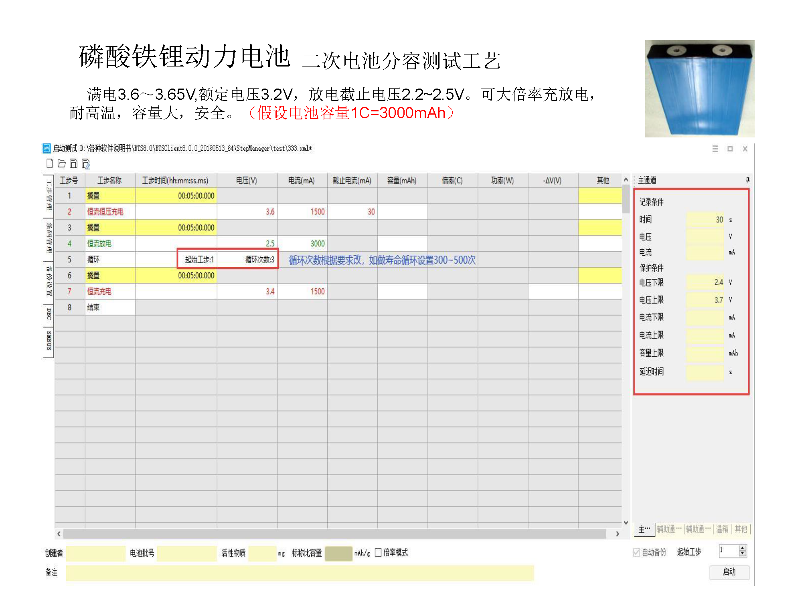Image resolution: width=802 pixels, height=601 pixels.
Task: Click the Save icon in the toolbar
Action: (x=73, y=163)
